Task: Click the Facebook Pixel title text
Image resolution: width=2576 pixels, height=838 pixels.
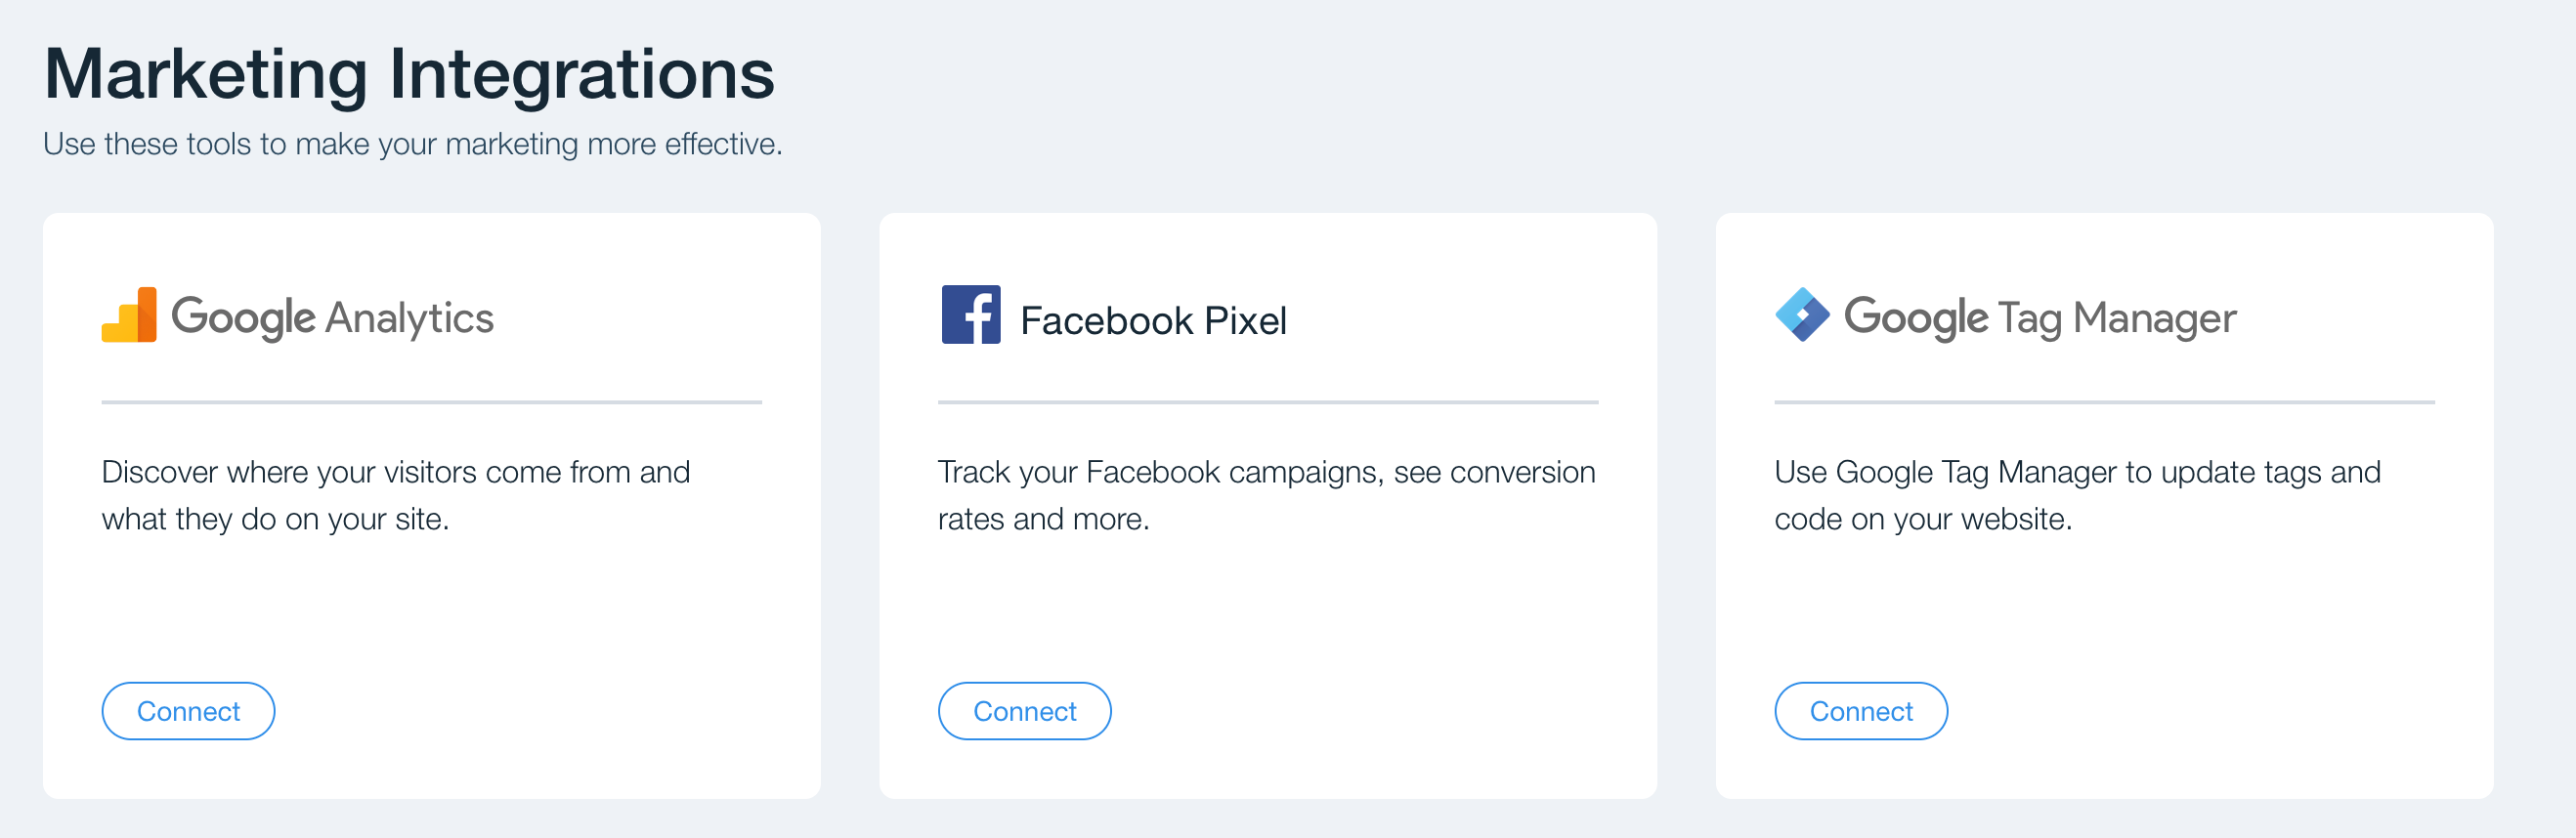Action: 1153,321
